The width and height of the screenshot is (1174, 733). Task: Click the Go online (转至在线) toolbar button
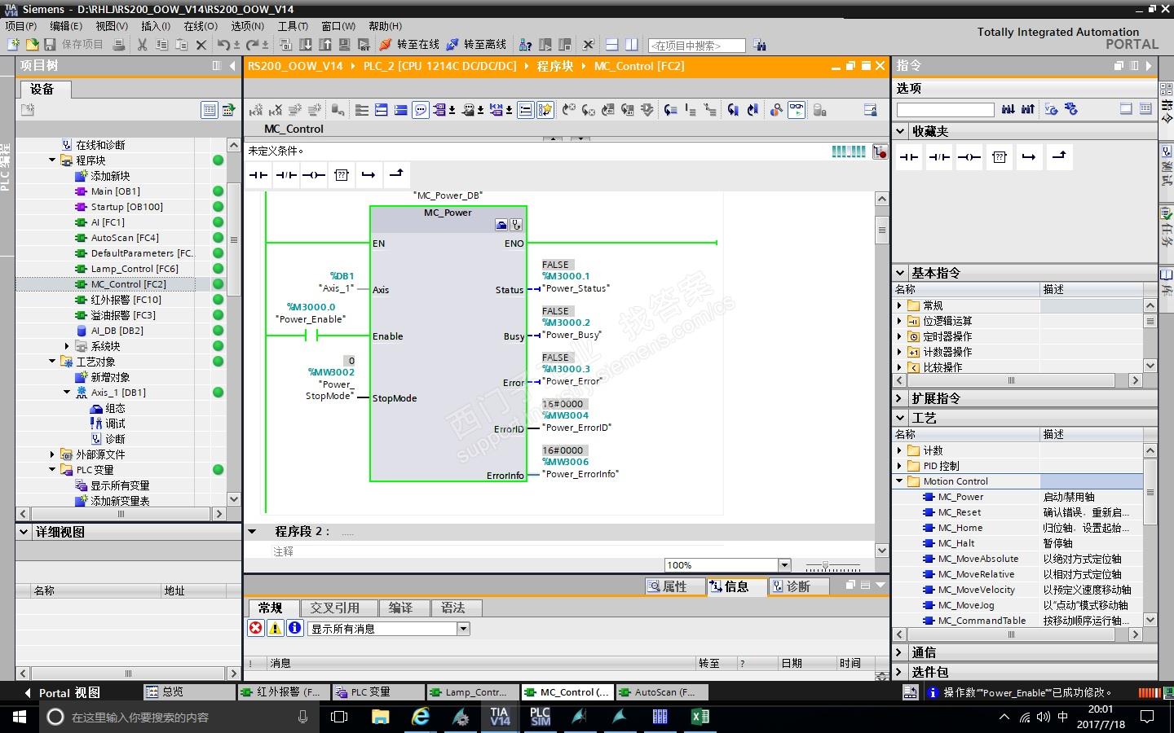coord(410,45)
